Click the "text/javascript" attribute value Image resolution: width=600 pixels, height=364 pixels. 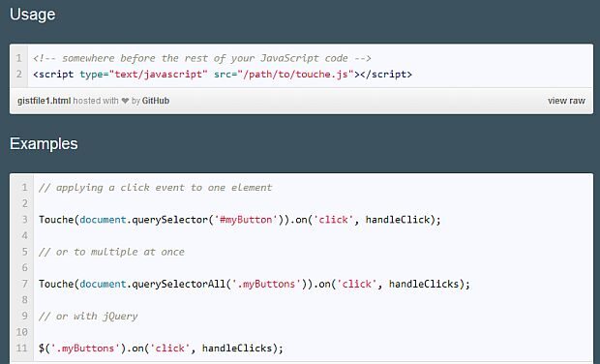point(158,75)
